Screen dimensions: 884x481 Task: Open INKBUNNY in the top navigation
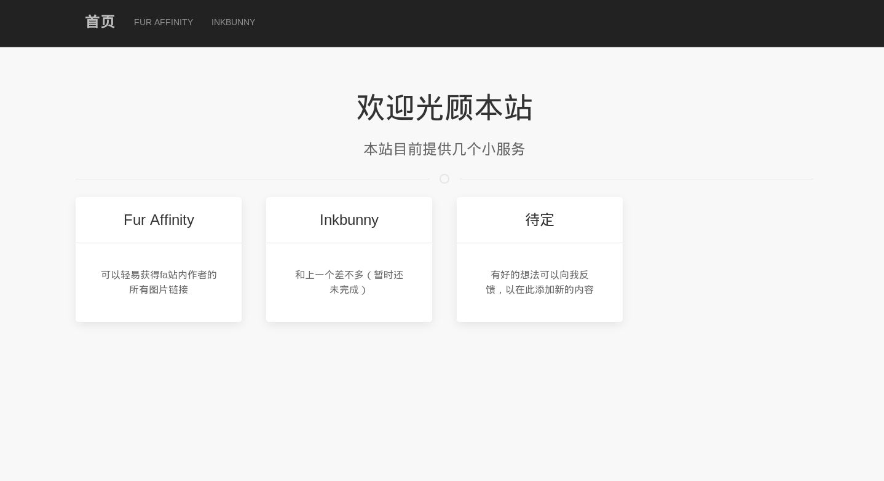pos(234,22)
